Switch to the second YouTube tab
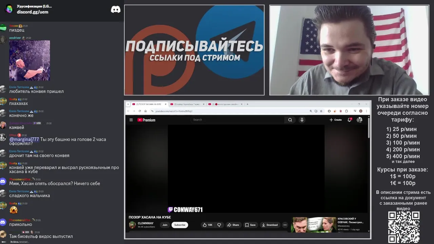 188,104
